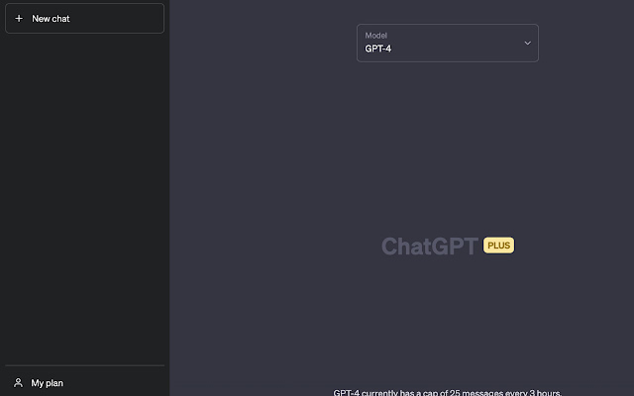Click the chevron arrow in the Model selector

tap(527, 43)
